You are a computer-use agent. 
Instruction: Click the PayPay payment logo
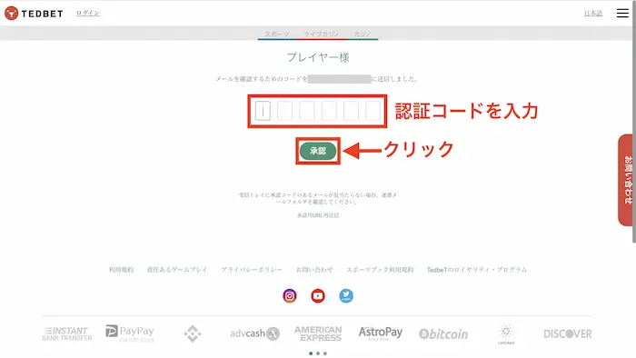pyautogui.click(x=130, y=333)
